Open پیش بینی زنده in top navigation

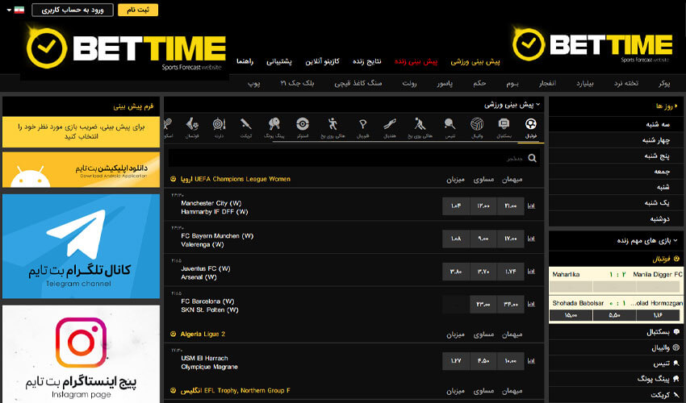pos(416,61)
